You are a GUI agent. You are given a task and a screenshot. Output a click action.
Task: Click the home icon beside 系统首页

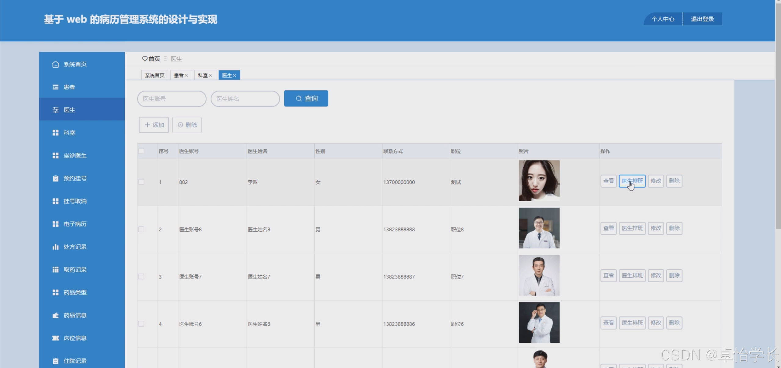(55, 64)
